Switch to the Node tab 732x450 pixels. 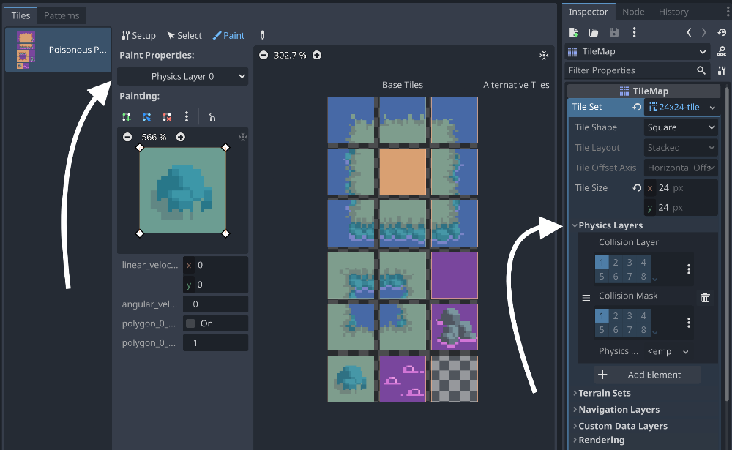click(633, 12)
